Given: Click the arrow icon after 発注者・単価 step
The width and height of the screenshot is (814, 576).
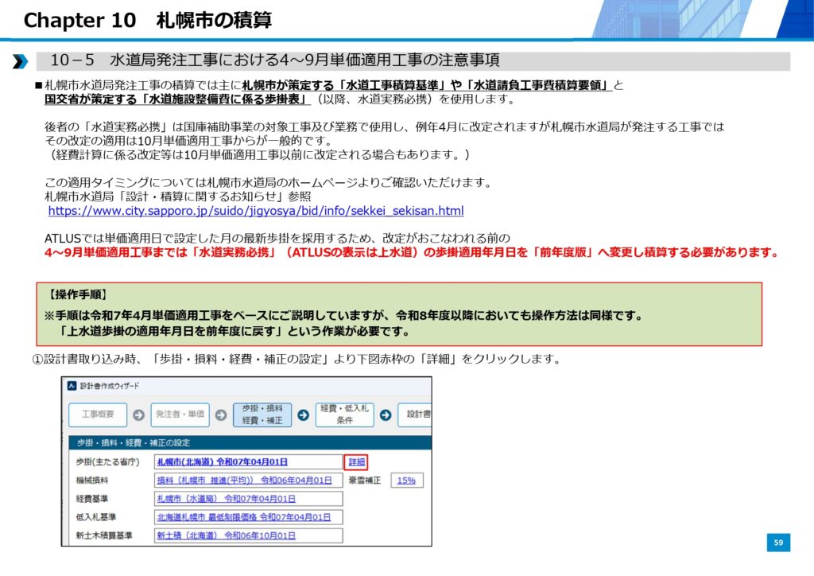Looking at the screenshot, I should 221,414.
